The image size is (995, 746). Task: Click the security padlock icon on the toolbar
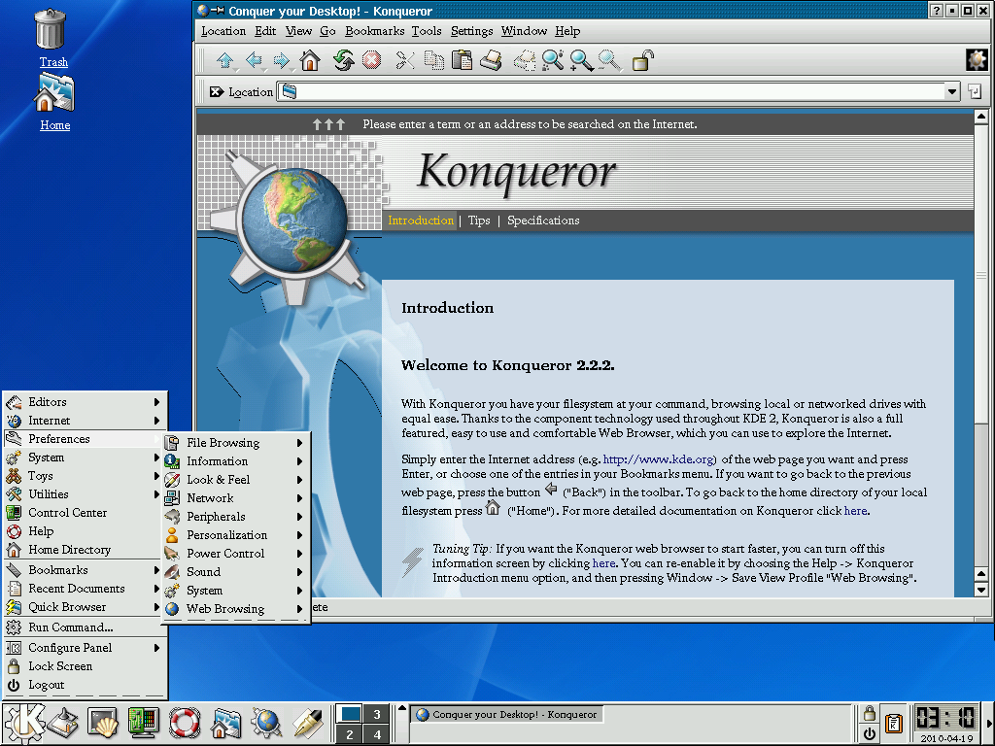(x=640, y=59)
